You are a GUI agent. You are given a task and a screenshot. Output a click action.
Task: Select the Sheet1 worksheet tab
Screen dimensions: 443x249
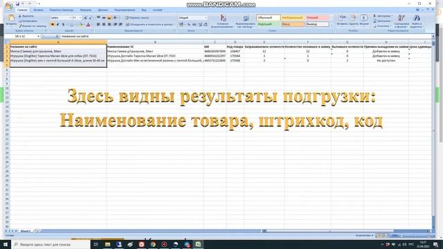[26, 231]
